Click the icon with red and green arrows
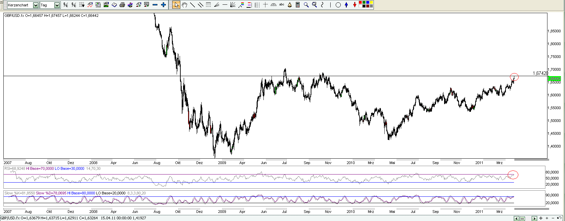Viewport: 565px width, 221px height. [138, 5]
